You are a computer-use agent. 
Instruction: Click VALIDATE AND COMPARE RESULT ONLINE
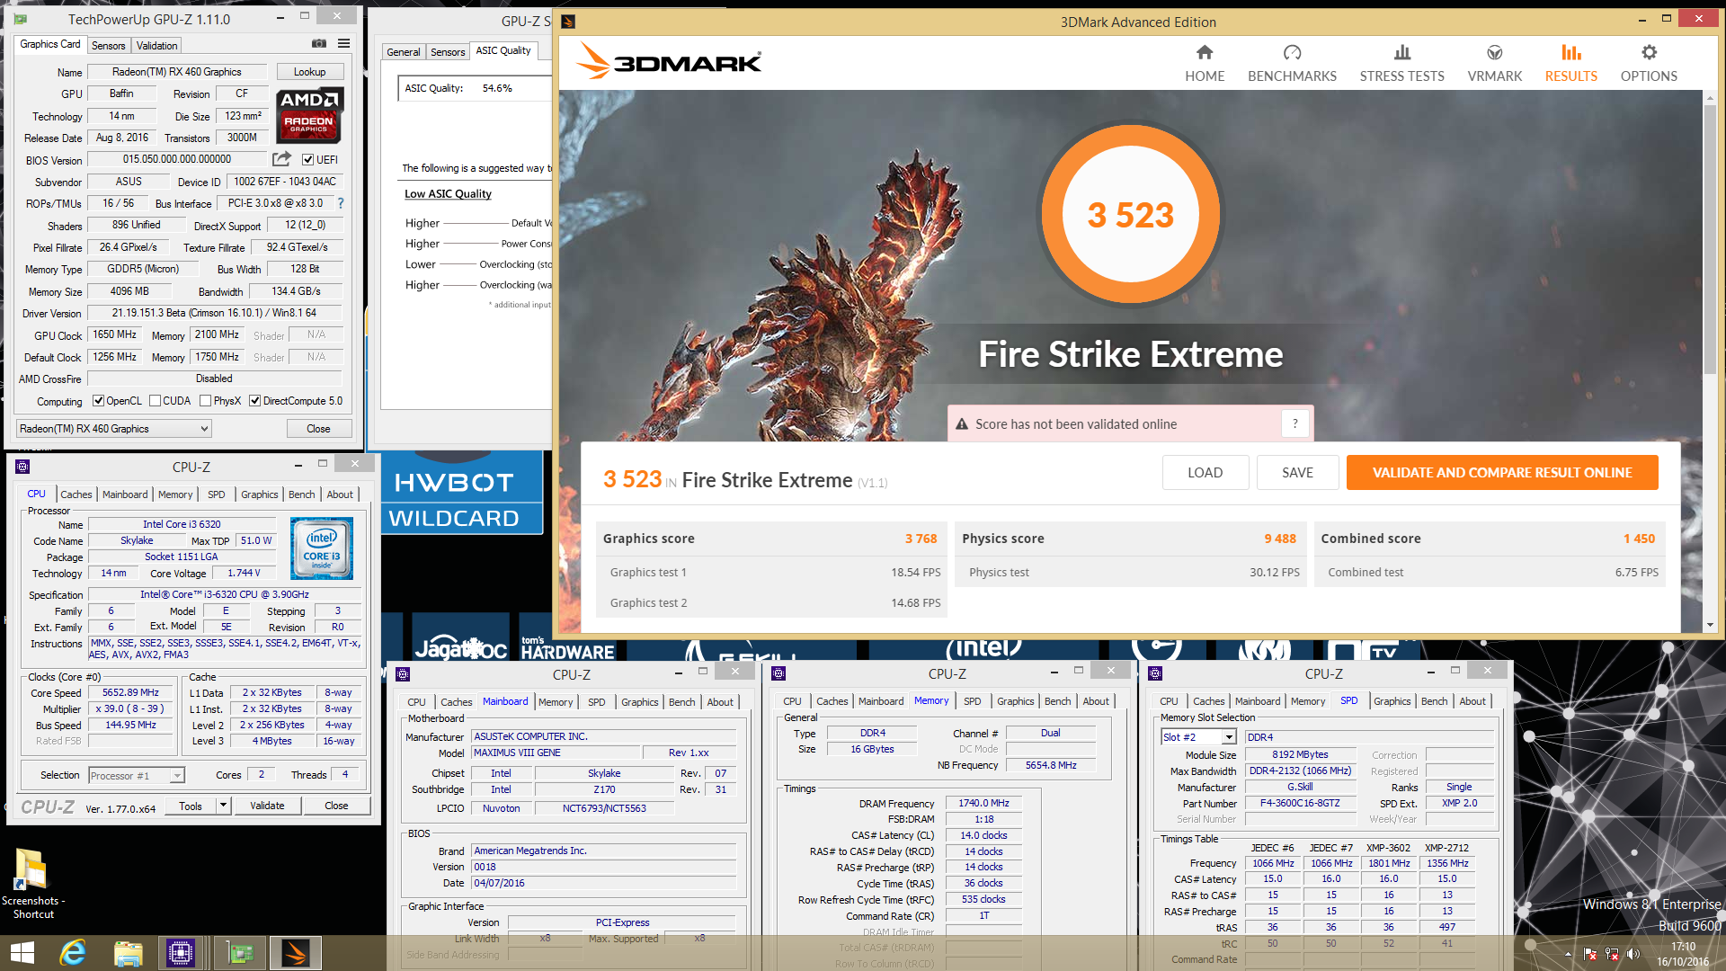click(x=1502, y=473)
